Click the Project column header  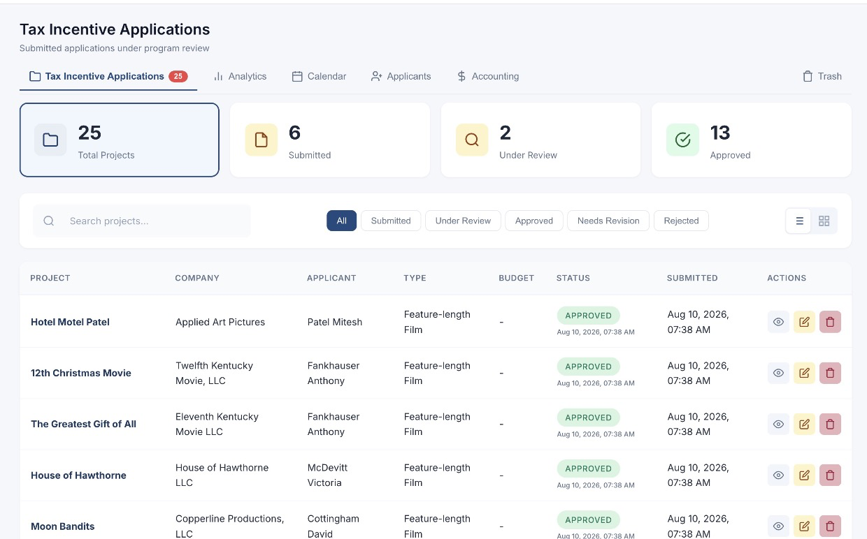point(50,278)
